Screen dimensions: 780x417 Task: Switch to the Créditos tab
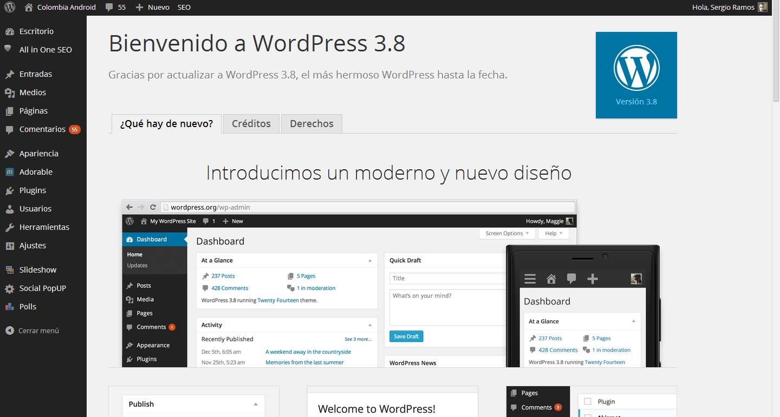(x=251, y=124)
